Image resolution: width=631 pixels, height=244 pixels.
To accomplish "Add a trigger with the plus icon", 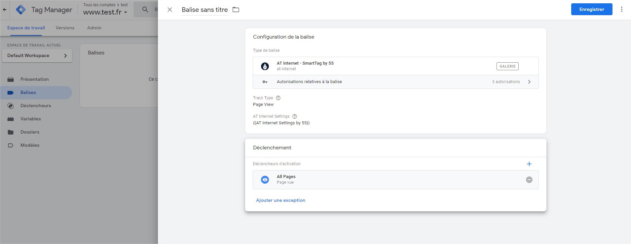I will click(x=529, y=164).
